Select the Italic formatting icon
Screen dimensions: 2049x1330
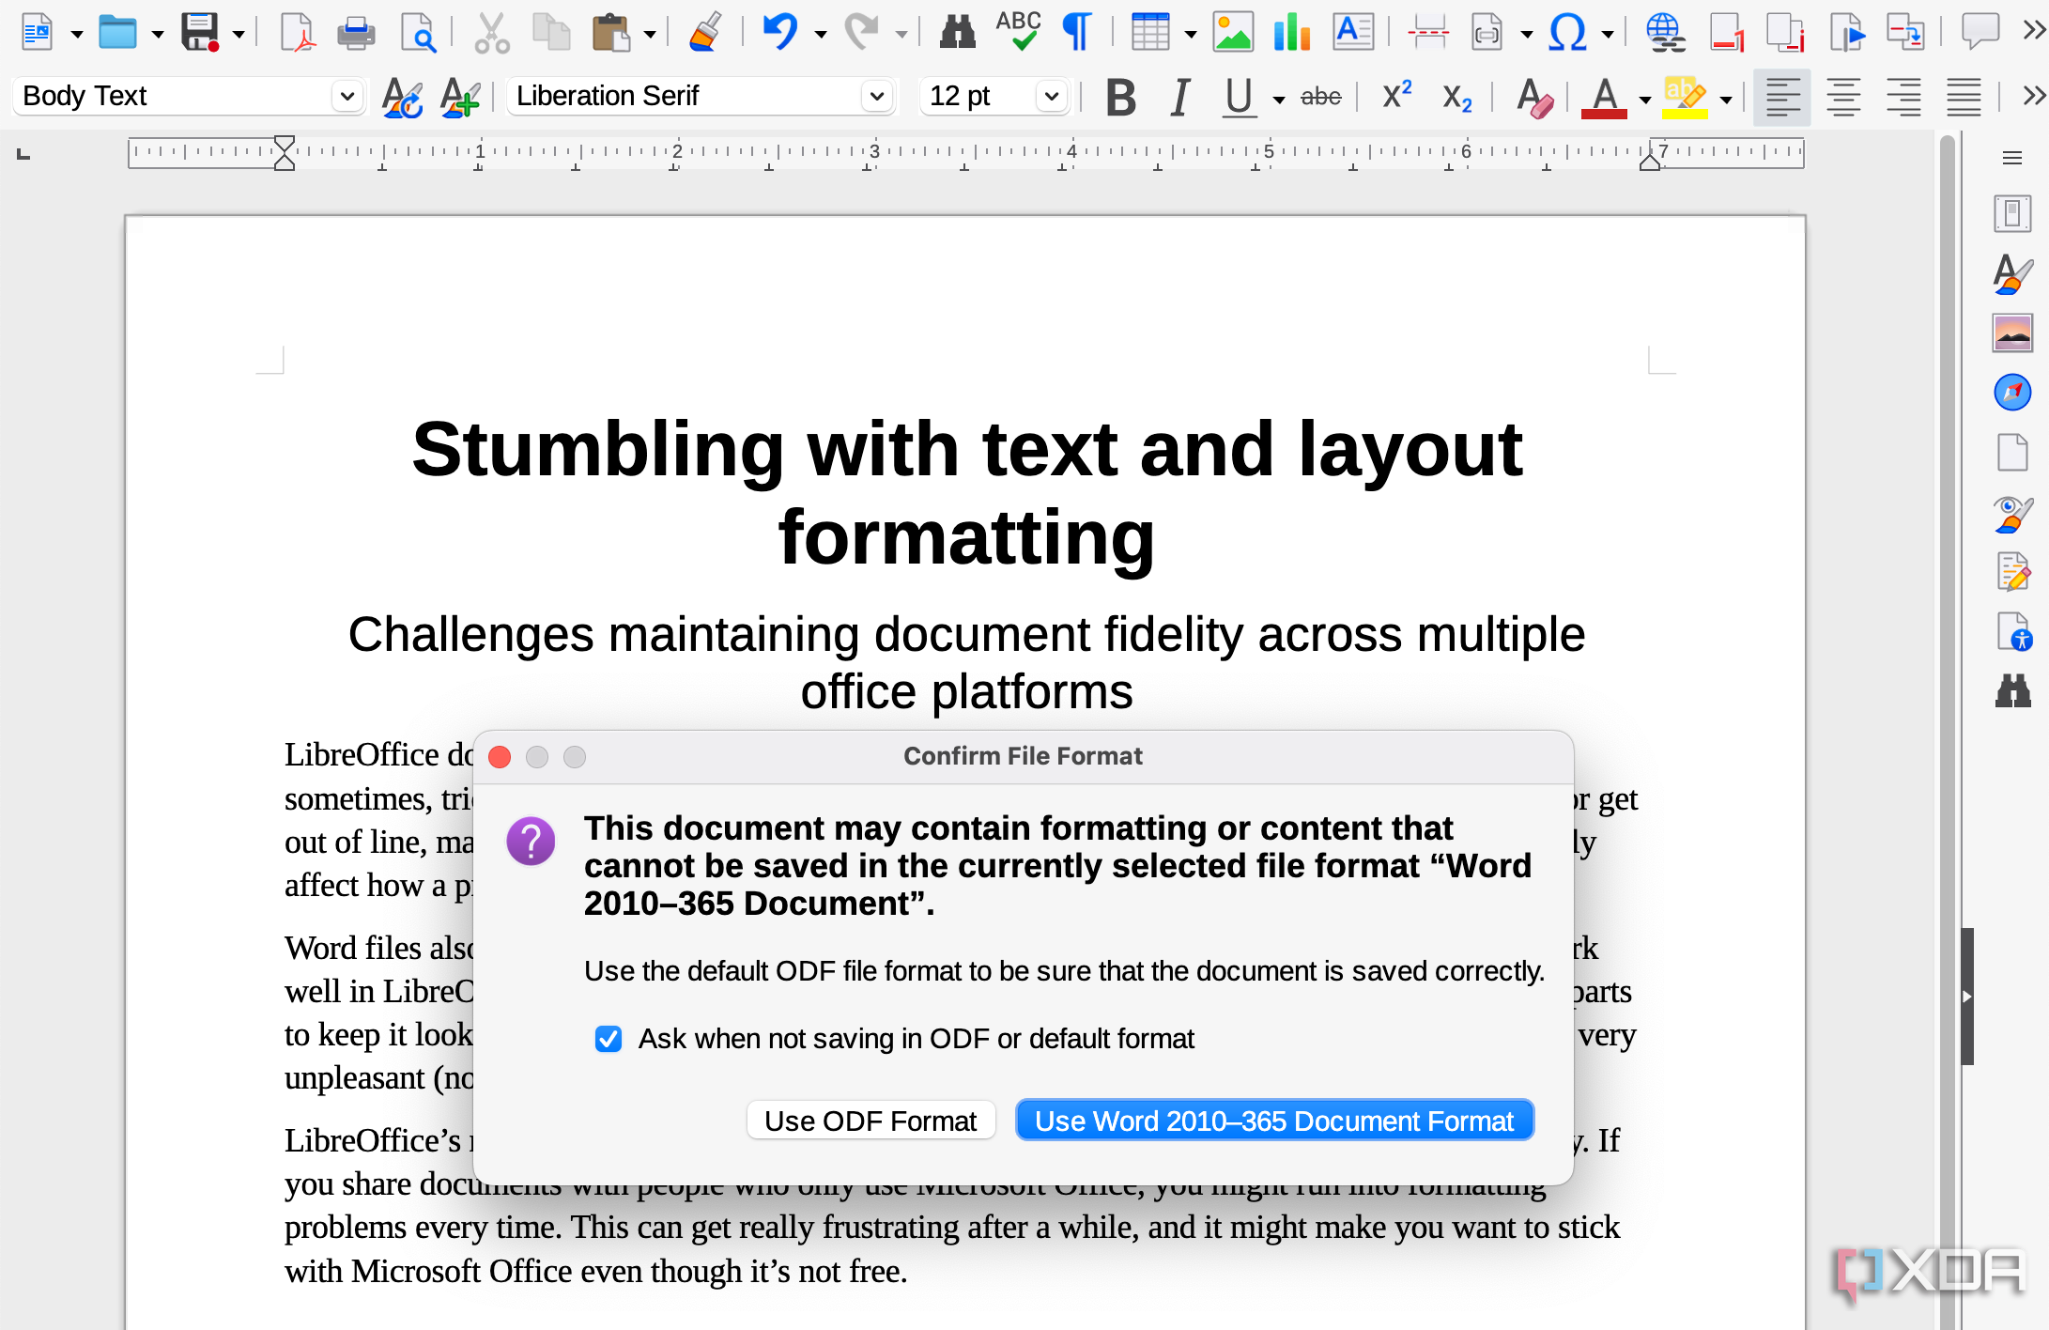(x=1179, y=97)
